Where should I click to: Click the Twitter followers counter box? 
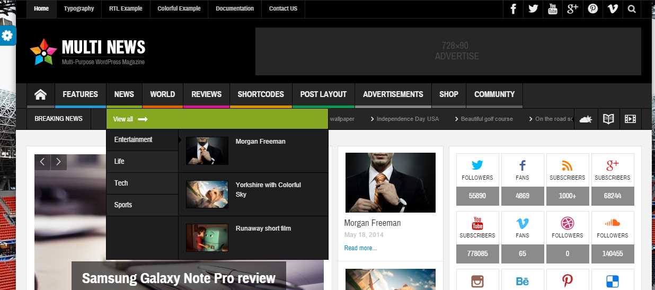pos(477,179)
